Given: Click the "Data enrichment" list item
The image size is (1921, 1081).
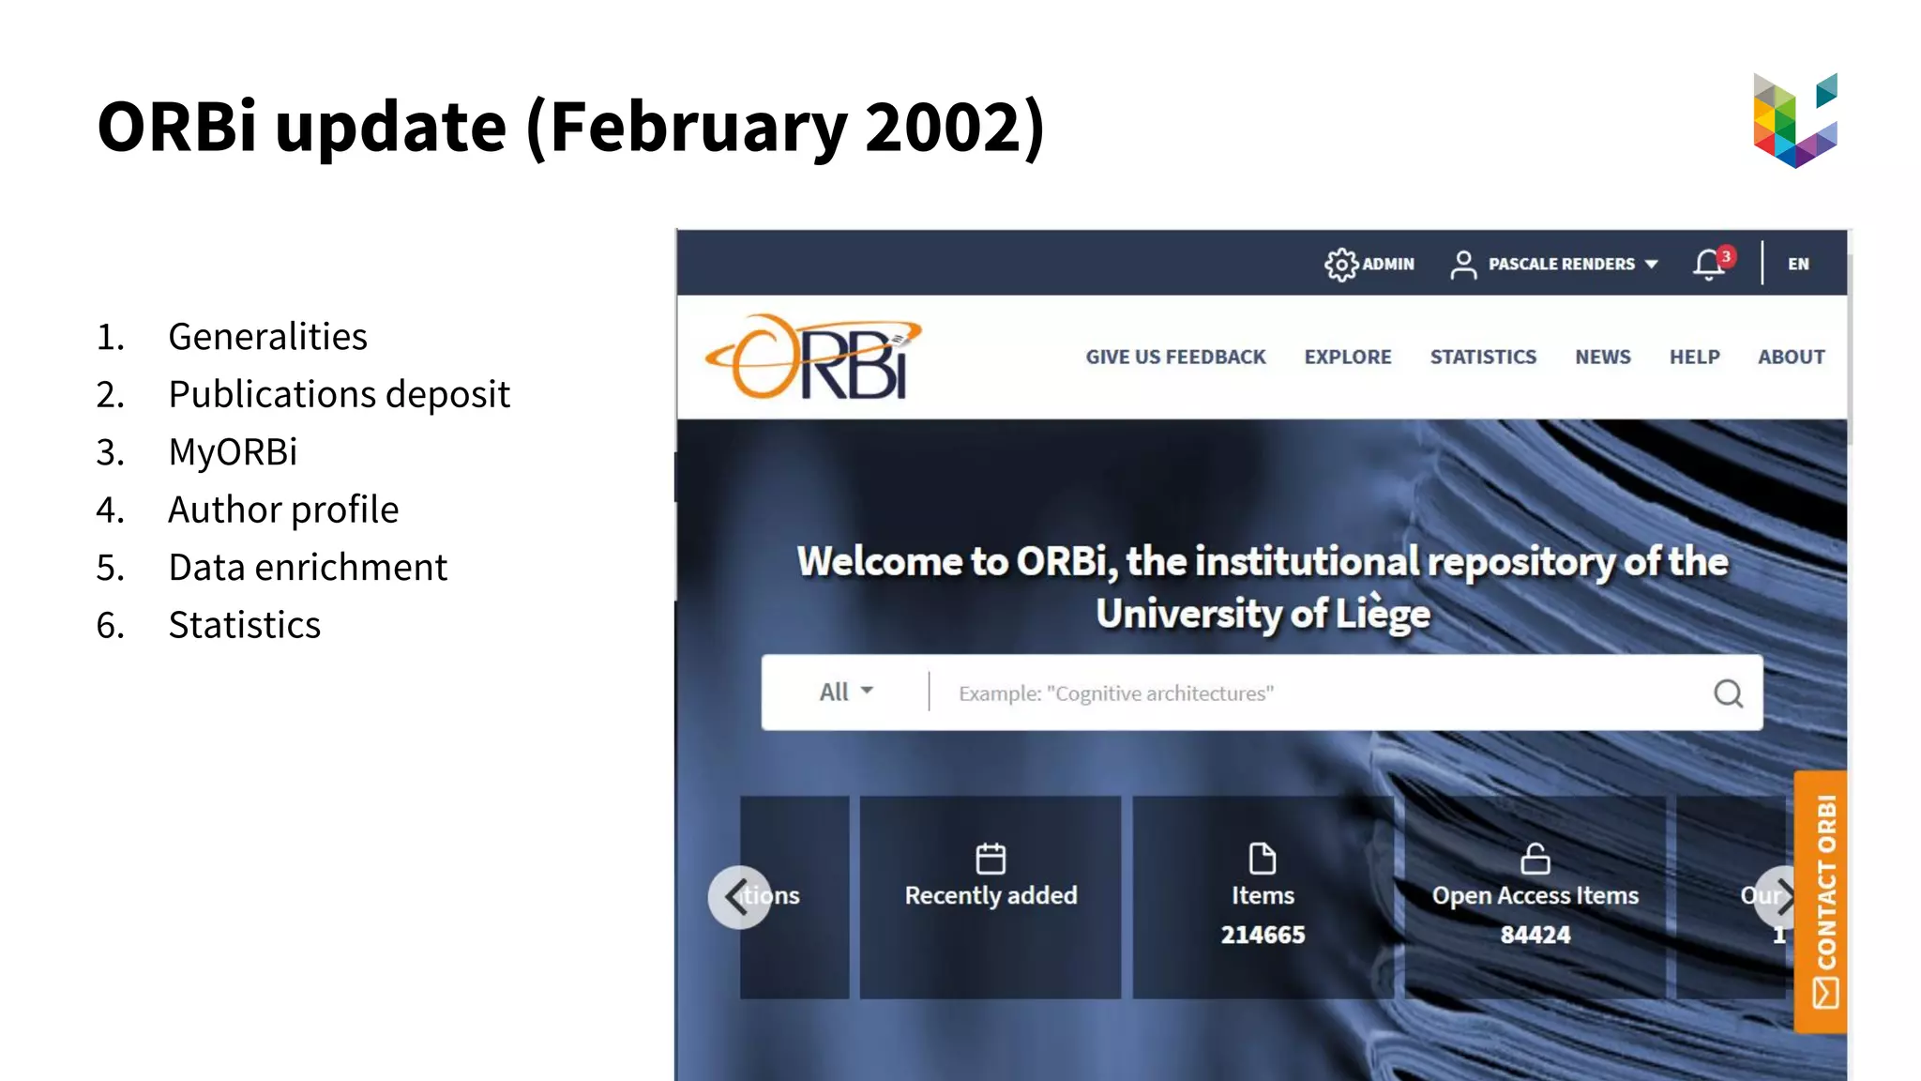Looking at the screenshot, I should (x=308, y=568).
